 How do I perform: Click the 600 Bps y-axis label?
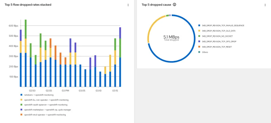[14, 25]
